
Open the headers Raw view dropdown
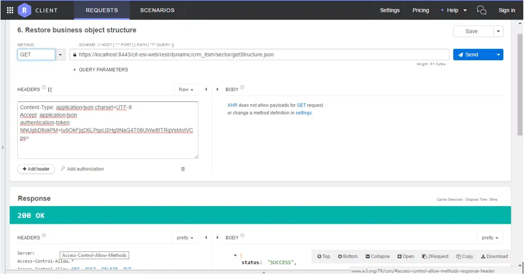point(187,90)
